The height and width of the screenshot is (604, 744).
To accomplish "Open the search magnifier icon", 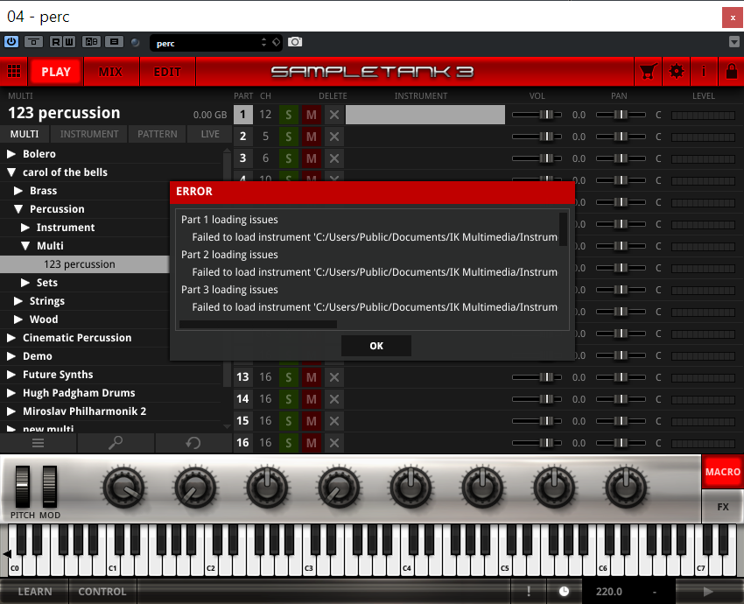I will pos(116,443).
